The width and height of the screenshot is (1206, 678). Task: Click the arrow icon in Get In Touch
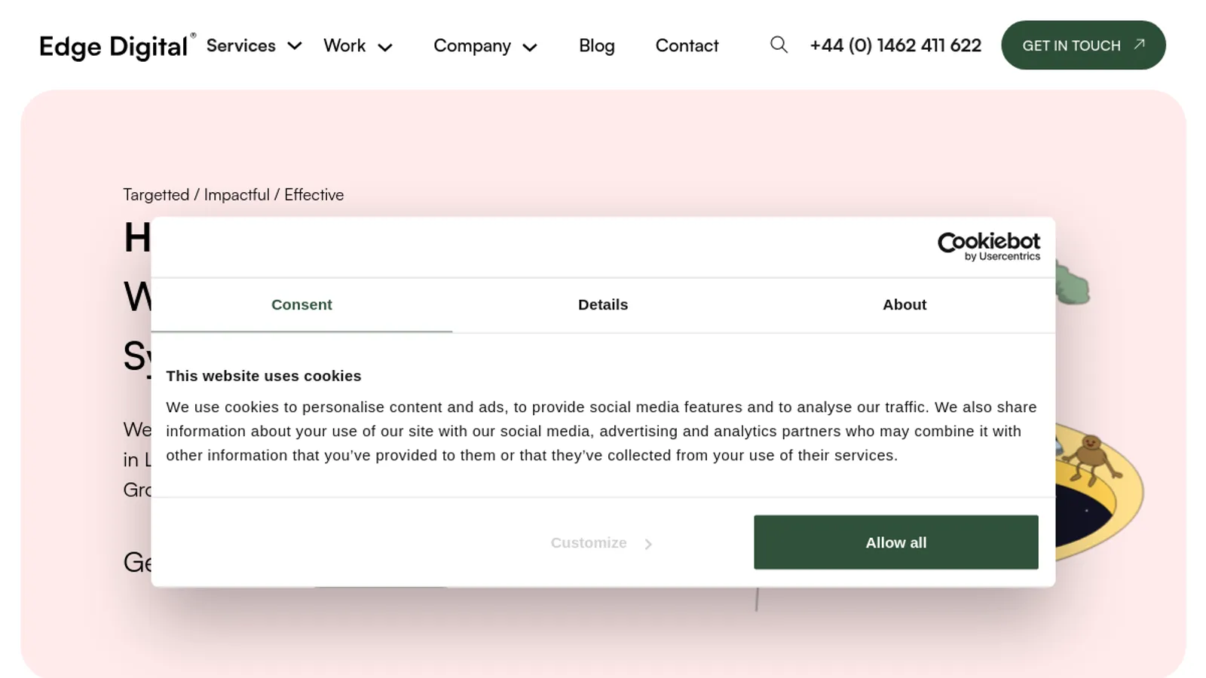pyautogui.click(x=1140, y=44)
